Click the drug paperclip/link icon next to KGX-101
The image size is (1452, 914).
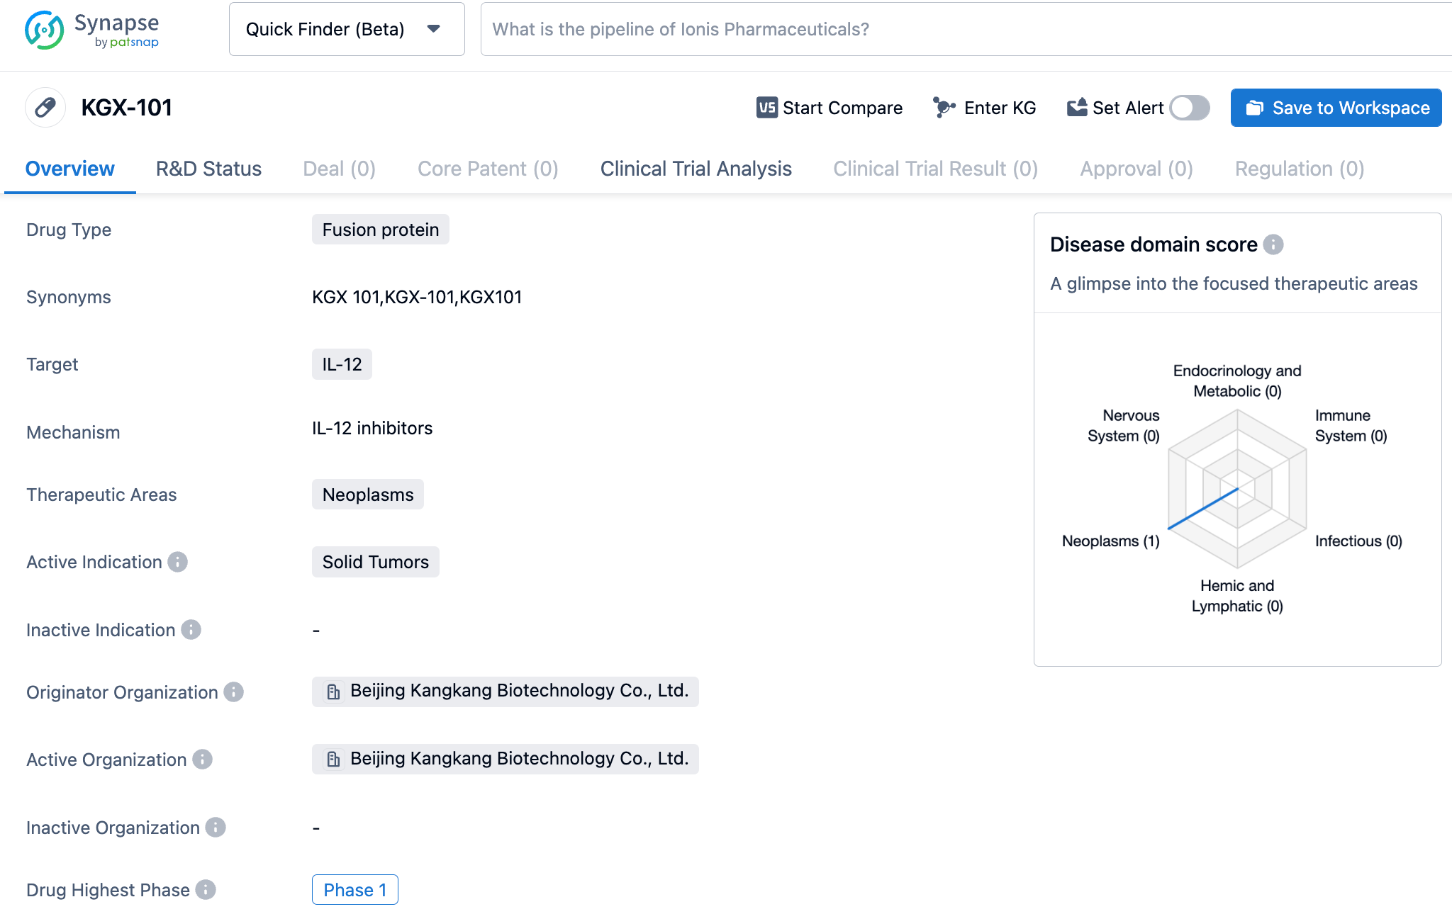(x=46, y=106)
